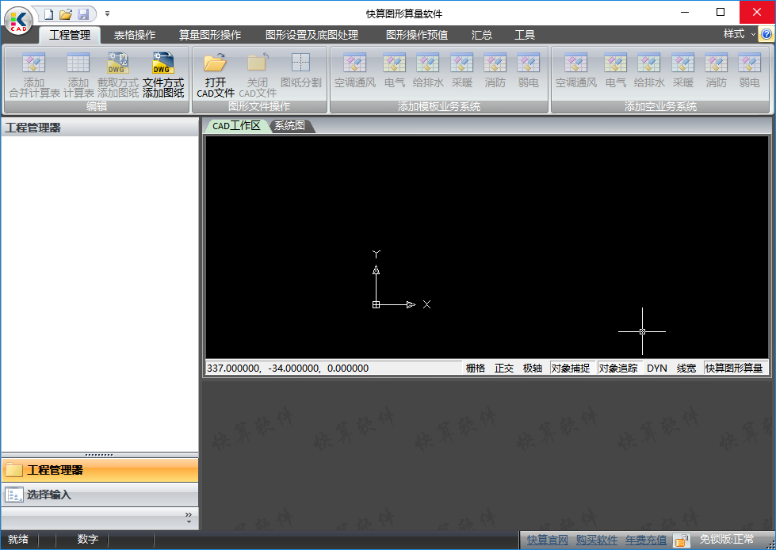
Task: Select the 选择输入 panel in sidebar
Action: tap(49, 495)
